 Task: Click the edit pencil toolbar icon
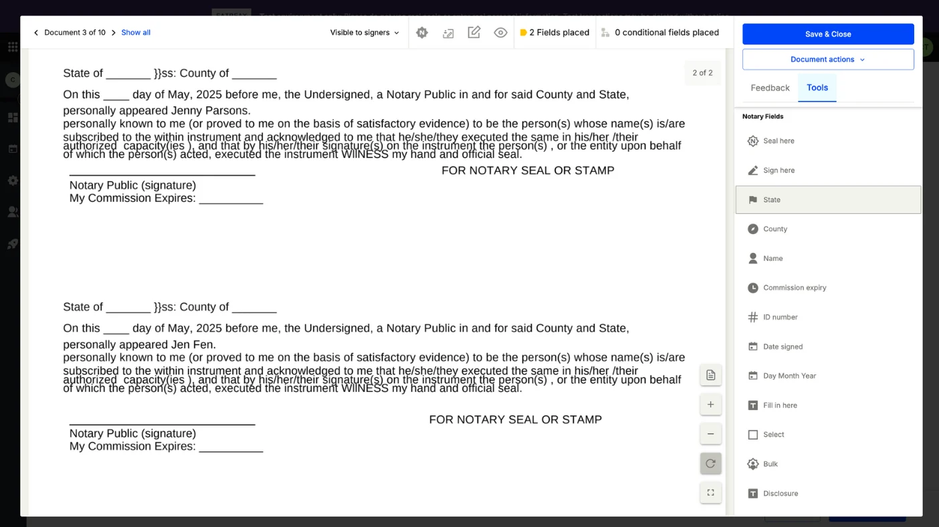pyautogui.click(x=474, y=32)
